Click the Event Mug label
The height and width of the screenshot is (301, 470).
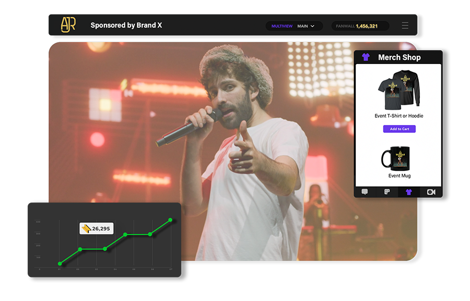coord(399,176)
